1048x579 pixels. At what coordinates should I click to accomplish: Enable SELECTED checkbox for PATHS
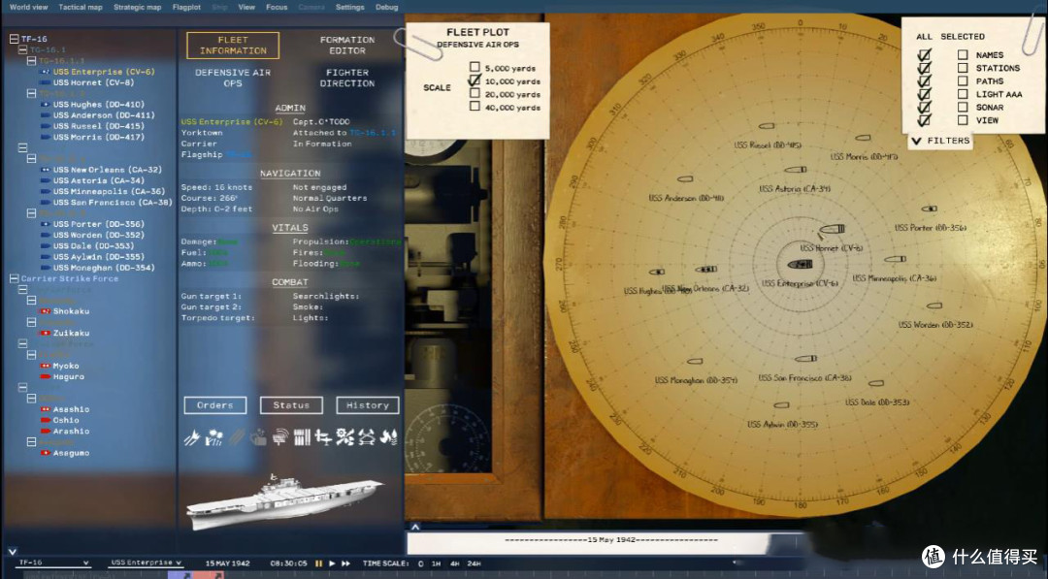[x=963, y=80]
